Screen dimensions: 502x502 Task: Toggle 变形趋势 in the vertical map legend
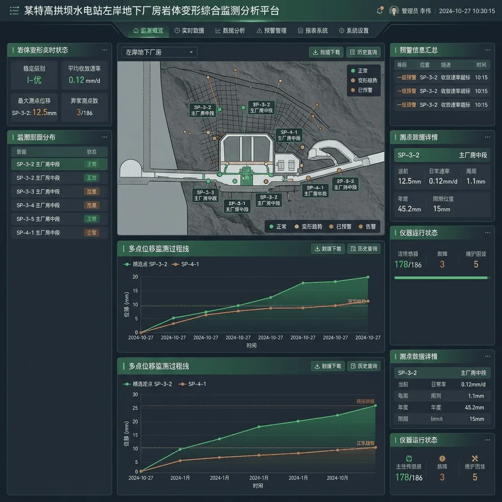pos(364,80)
